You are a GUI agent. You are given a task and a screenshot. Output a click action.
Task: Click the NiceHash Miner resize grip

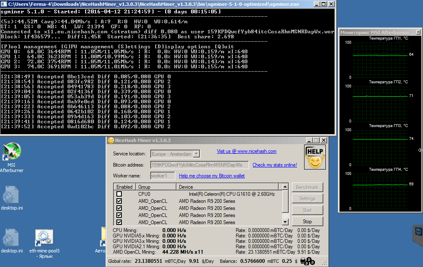[x=325, y=263]
